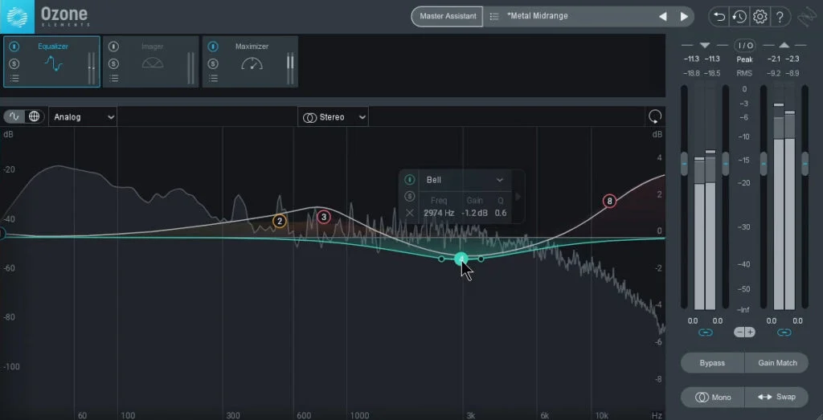Click the minus meter scale button
This screenshot has height=420, width=823.
739,332
